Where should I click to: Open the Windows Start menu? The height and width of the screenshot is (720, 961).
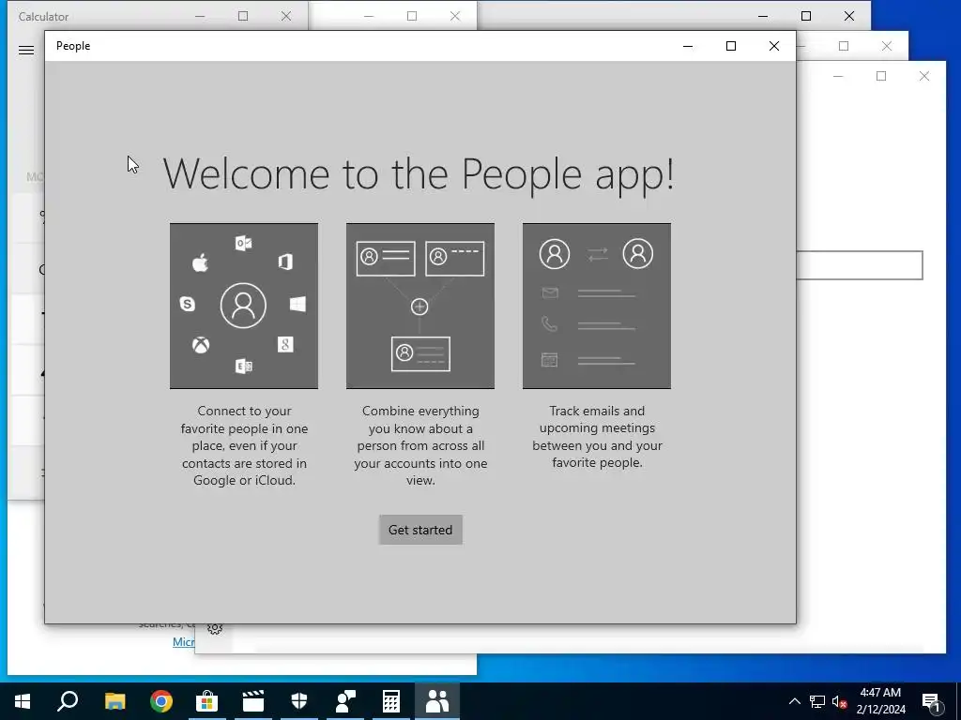(23, 701)
